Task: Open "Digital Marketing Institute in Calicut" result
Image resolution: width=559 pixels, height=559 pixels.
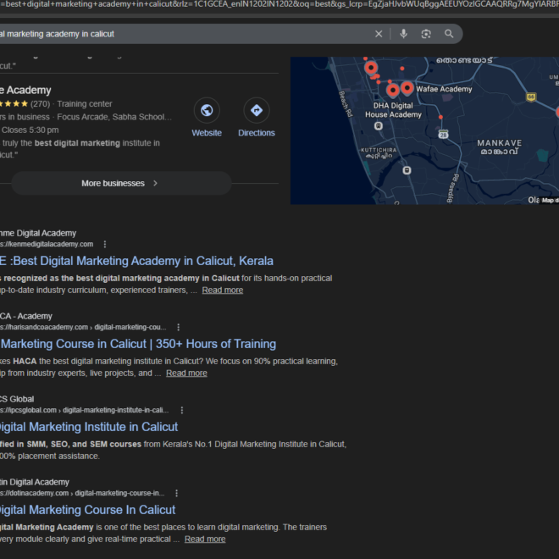Action: click(x=88, y=427)
